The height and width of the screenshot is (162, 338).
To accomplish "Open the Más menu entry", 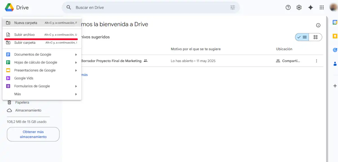I will pyautogui.click(x=42, y=94).
